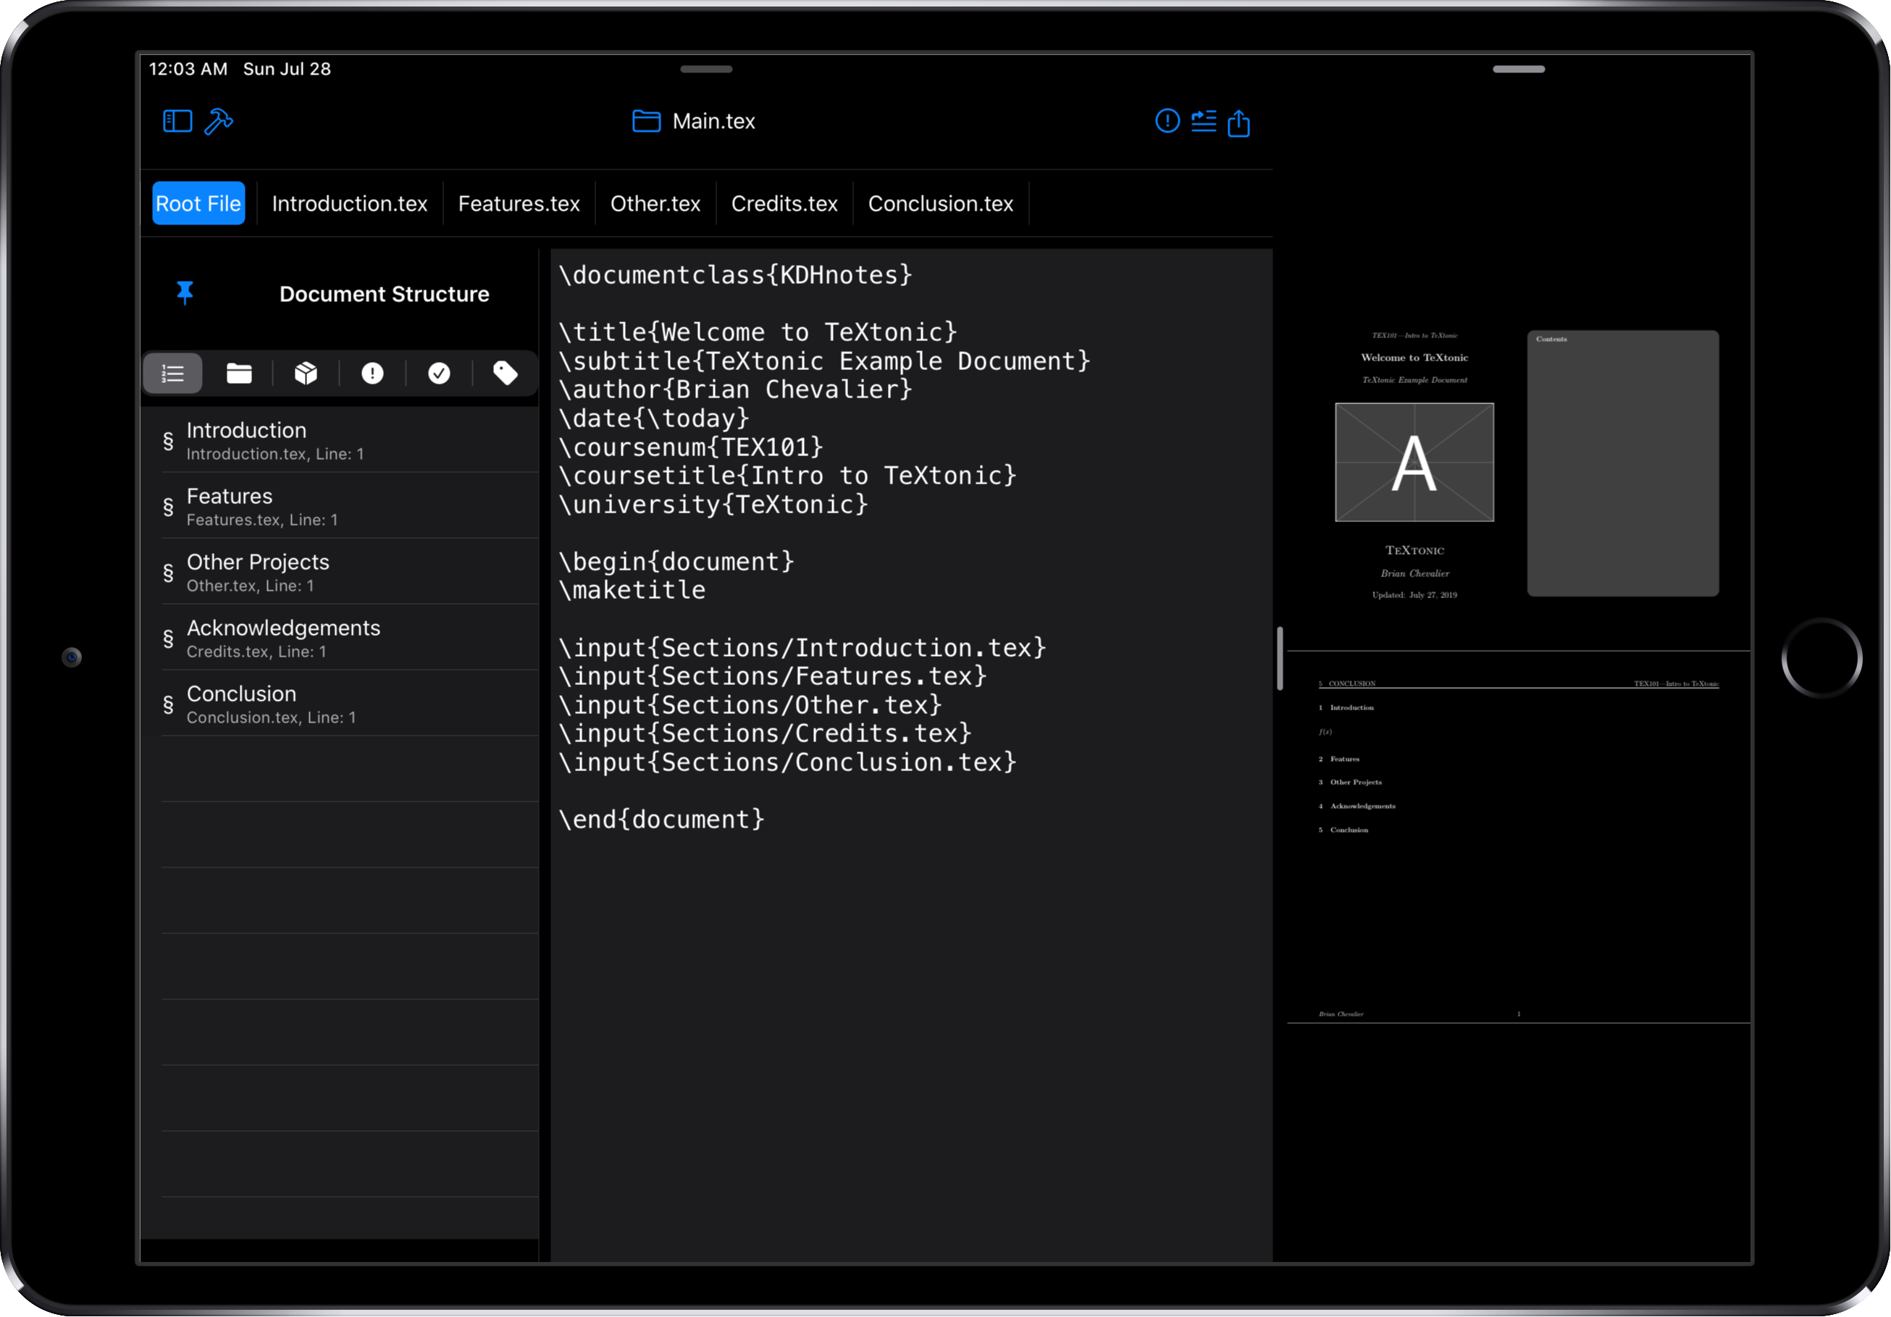The width and height of the screenshot is (1891, 1317).
Task: Click the \date{\today} line
Action: 654,419
